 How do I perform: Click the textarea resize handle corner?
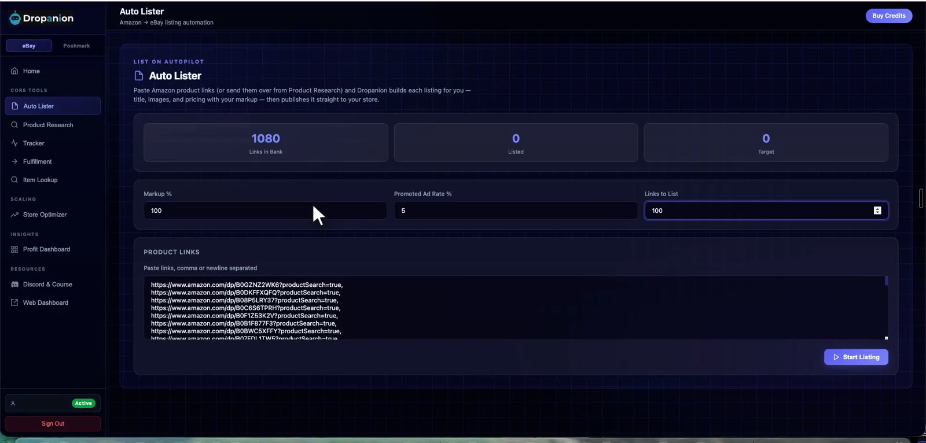(x=886, y=338)
